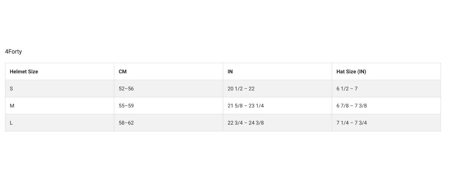Select the 21 5/8 inch value

[x=234, y=106]
